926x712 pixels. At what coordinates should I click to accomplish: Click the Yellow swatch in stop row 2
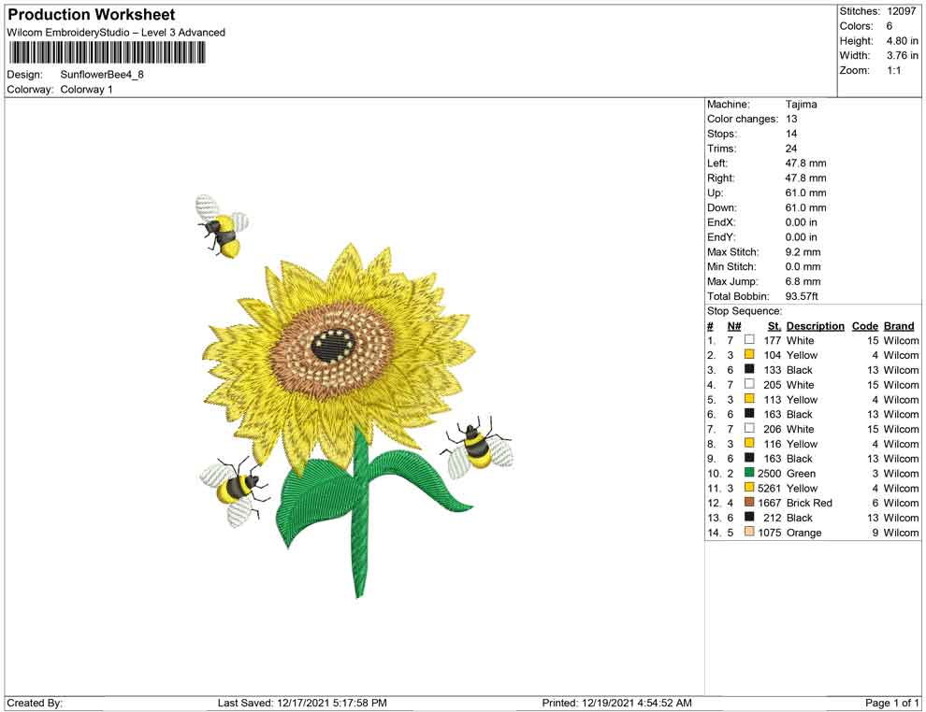(749, 354)
